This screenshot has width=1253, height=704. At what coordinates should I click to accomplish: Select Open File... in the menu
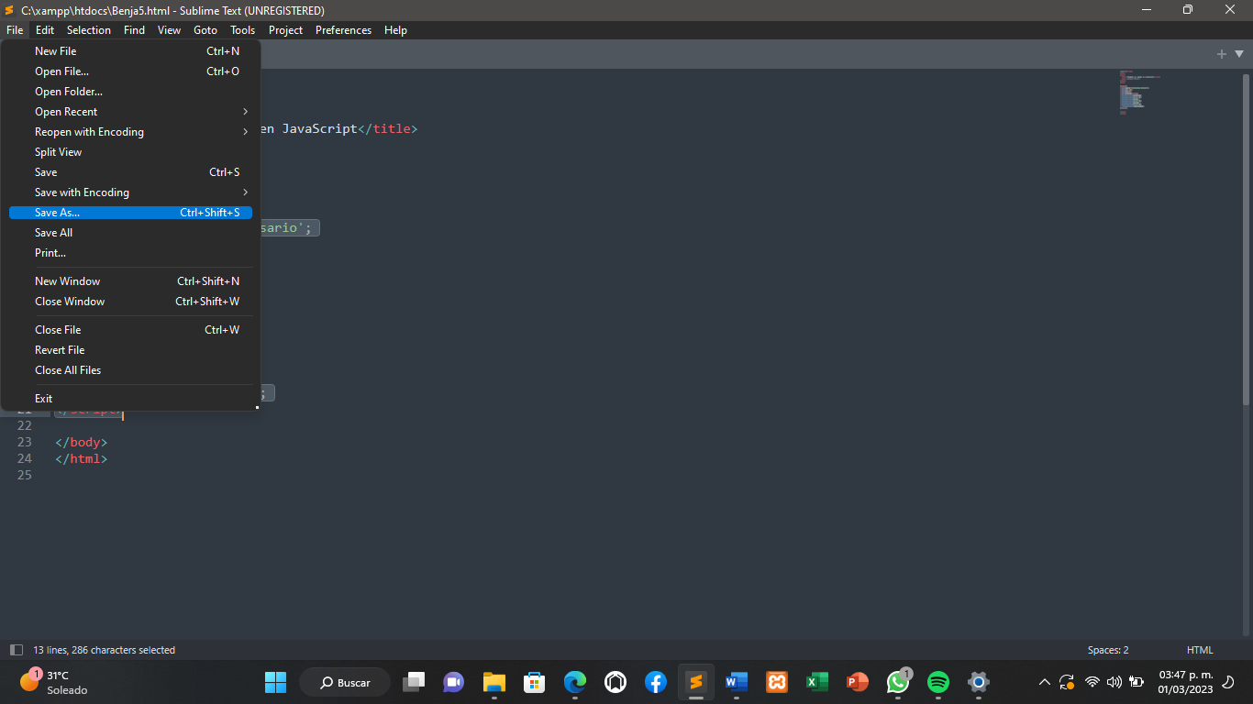pos(130,71)
